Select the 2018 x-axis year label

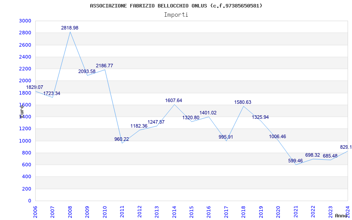(x=244, y=211)
